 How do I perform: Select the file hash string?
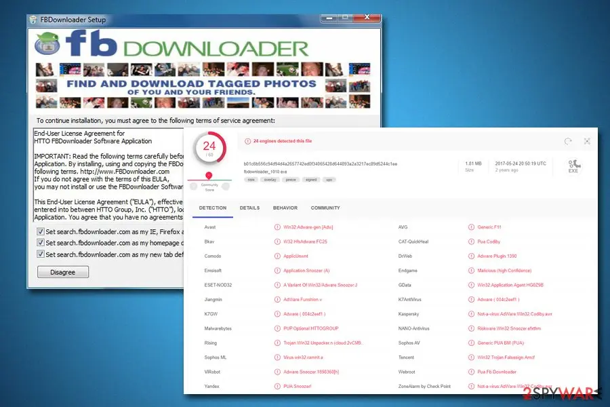click(x=320, y=164)
